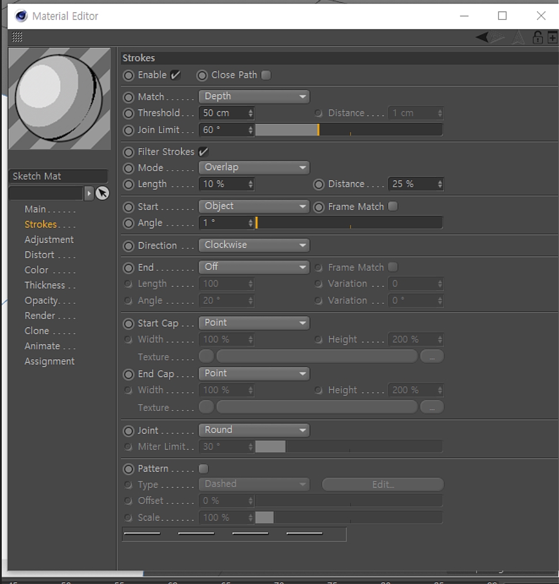Click the Sketch Mat name field

pos(58,176)
